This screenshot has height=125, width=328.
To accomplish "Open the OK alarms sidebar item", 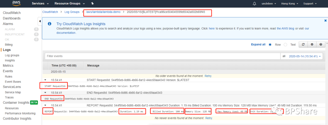I will pos(7,39).
